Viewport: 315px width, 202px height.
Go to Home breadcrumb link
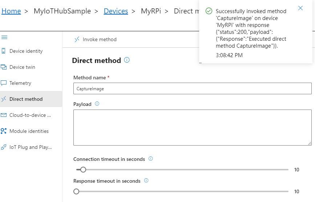(x=11, y=11)
